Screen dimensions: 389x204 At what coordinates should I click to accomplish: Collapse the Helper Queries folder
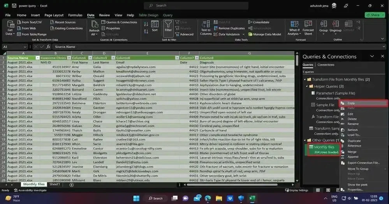307,86
